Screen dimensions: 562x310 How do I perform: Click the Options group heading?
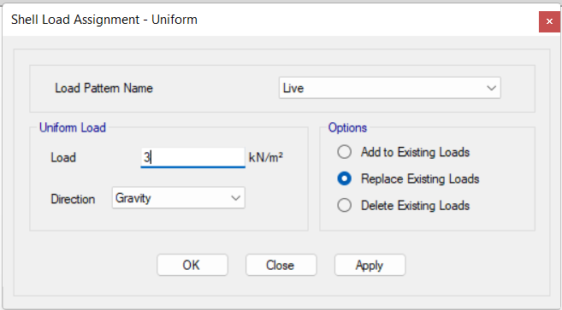[347, 128]
